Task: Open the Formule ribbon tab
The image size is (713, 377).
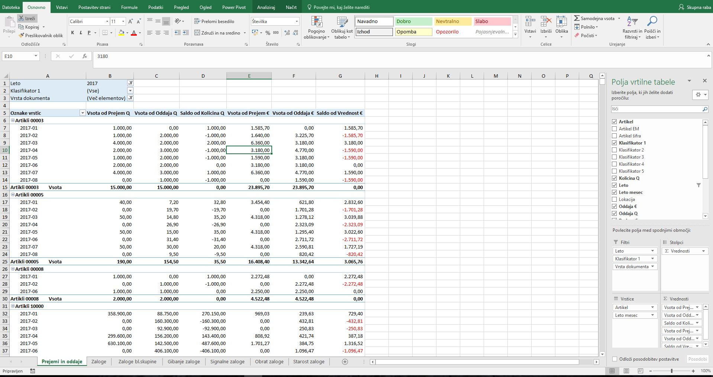Action: tap(129, 7)
